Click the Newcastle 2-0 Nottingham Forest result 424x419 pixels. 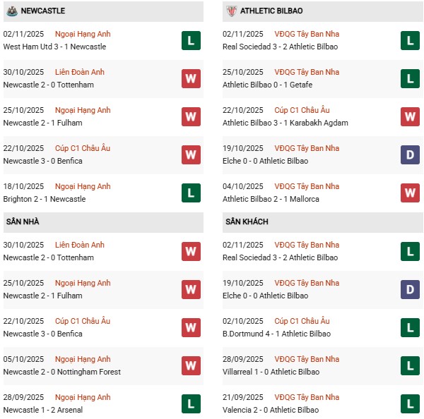tap(61, 372)
